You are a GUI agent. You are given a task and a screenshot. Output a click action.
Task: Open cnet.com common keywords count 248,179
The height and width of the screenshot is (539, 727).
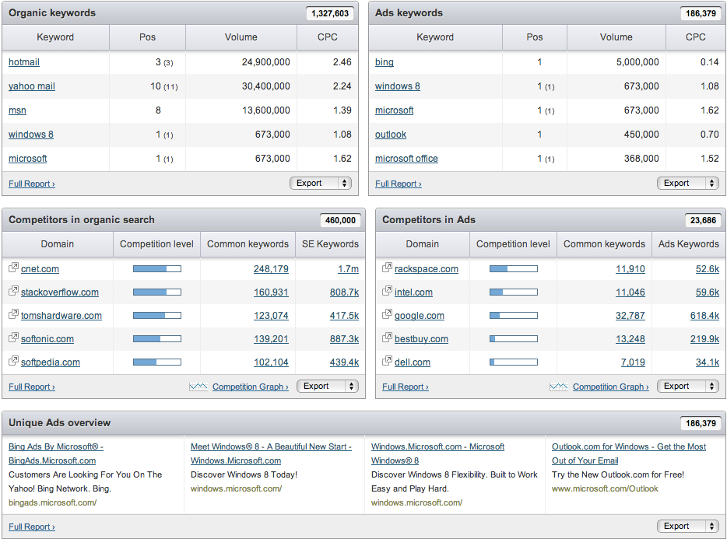tap(271, 269)
